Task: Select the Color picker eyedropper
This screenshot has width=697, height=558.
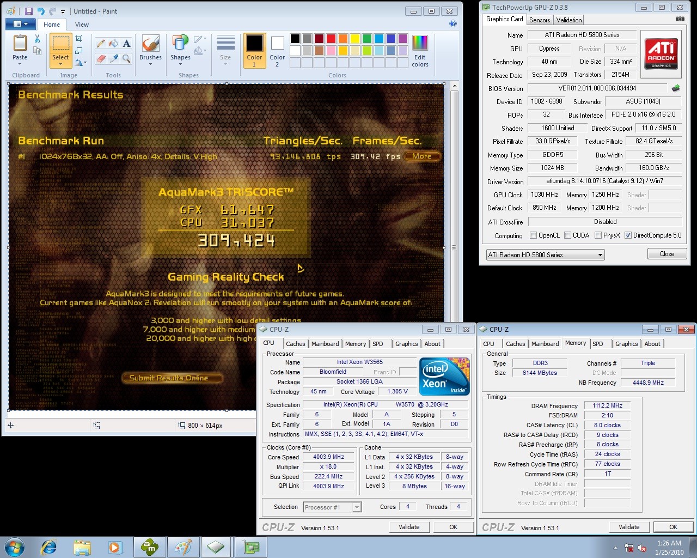Action: [114, 58]
